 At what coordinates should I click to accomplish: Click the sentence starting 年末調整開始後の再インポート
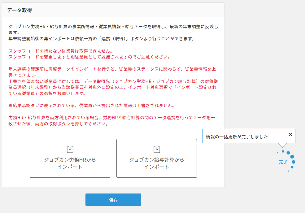click(102, 39)
